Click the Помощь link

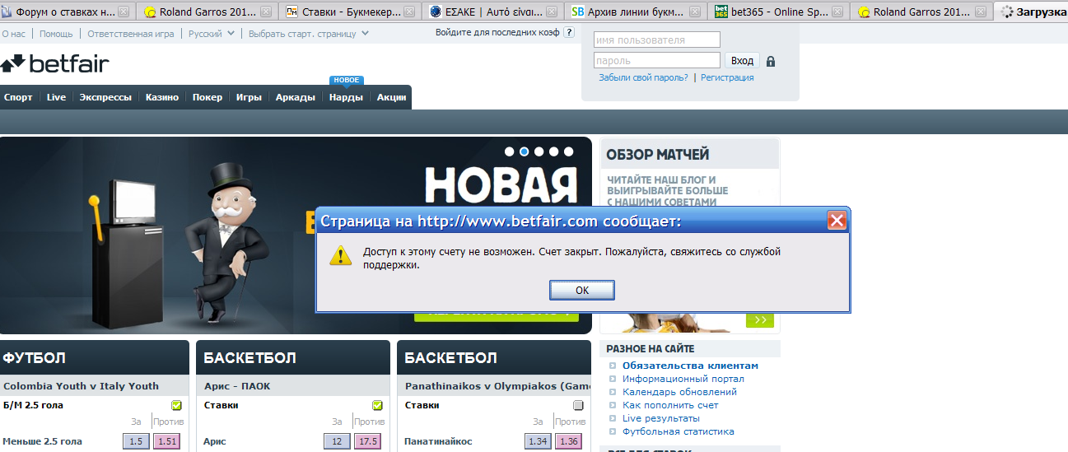[x=56, y=34]
